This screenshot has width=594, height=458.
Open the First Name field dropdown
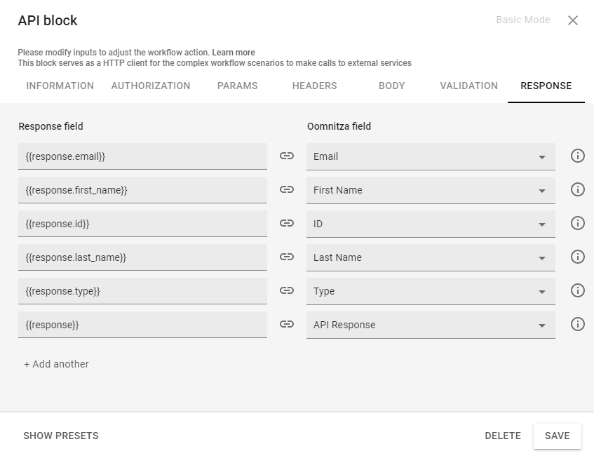pos(542,189)
